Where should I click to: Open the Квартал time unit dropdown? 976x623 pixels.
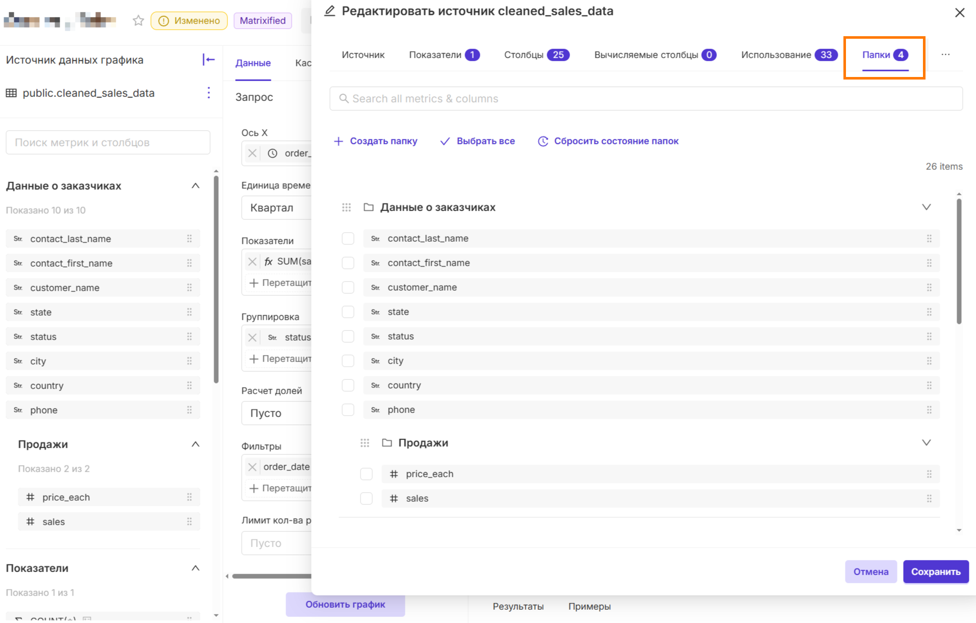point(276,208)
